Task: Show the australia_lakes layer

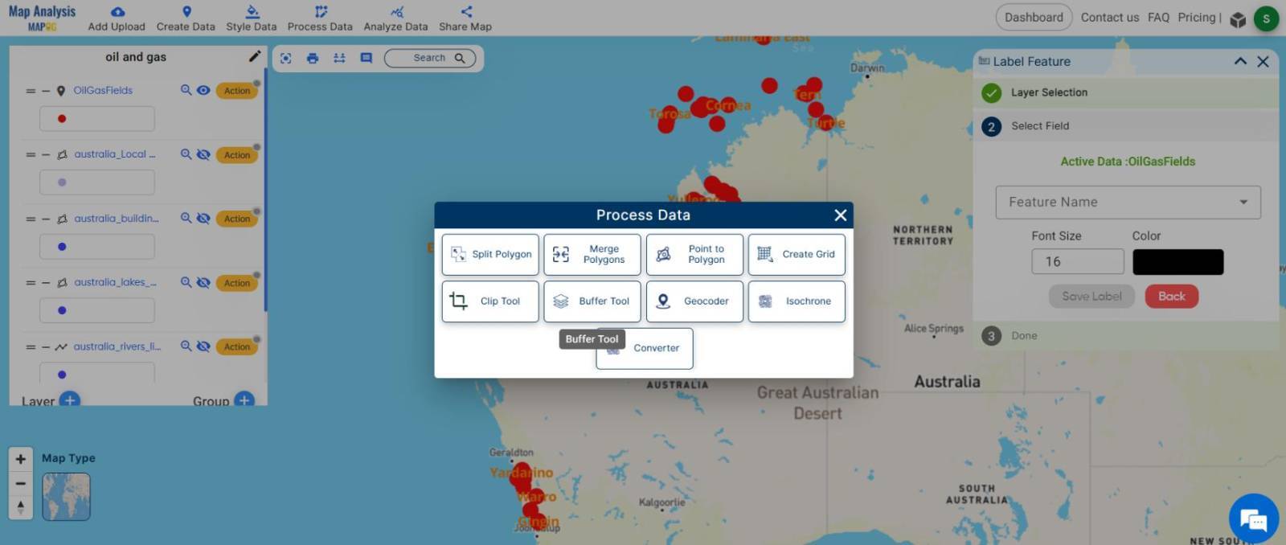Action: coord(203,282)
